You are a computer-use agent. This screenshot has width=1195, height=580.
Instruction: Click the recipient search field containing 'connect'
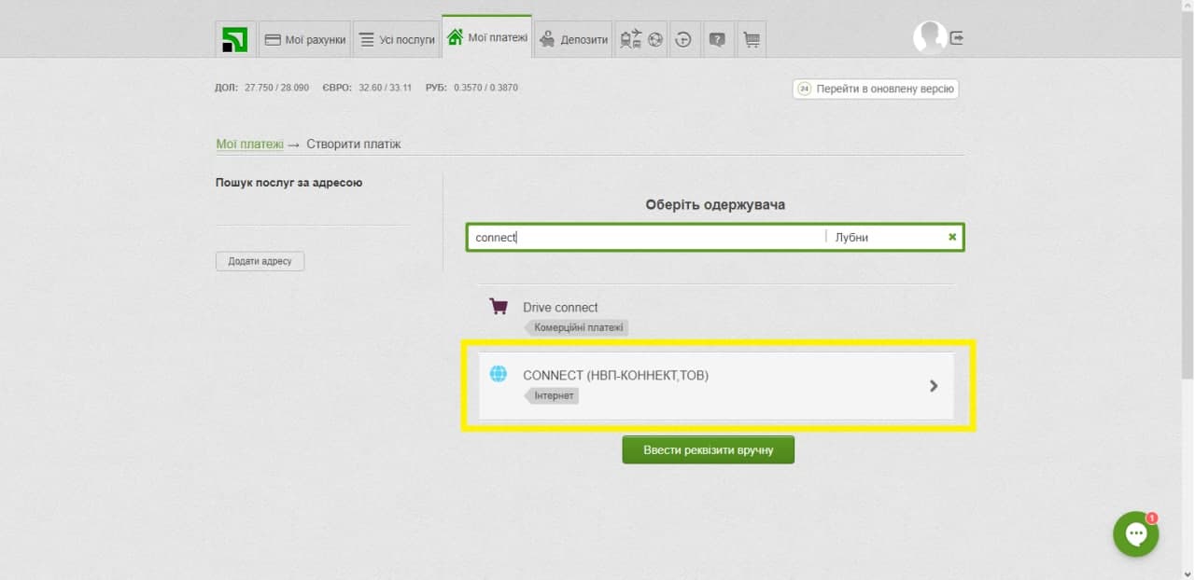coord(646,237)
